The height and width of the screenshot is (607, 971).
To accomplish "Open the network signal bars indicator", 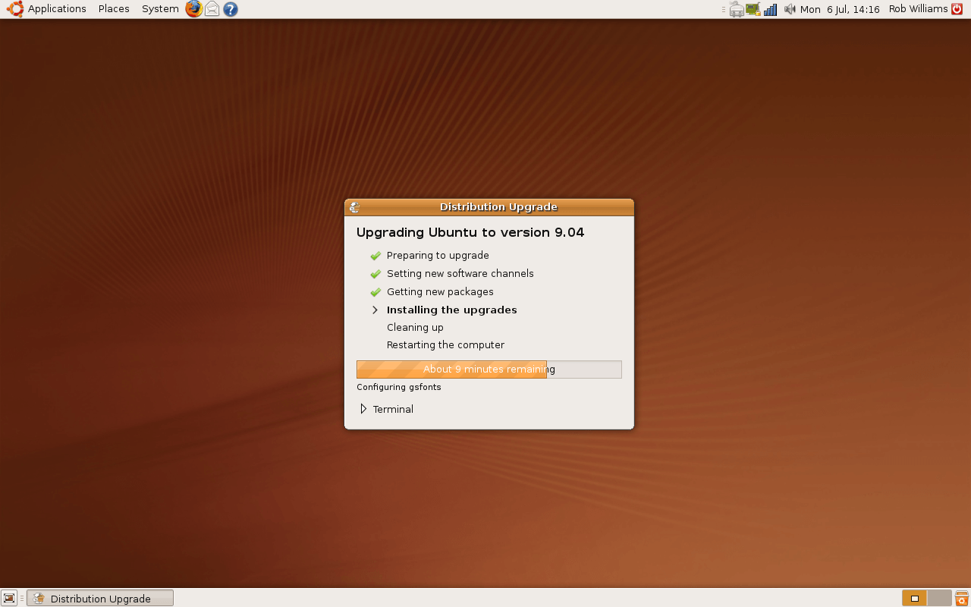I will pos(771,9).
